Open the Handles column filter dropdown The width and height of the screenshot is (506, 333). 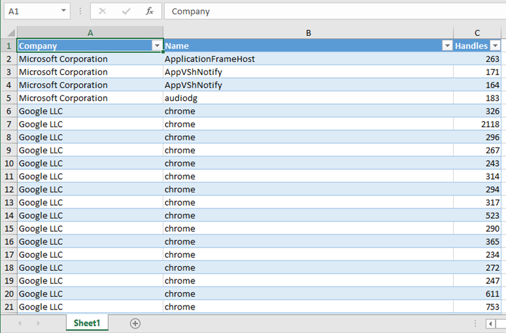(495, 46)
